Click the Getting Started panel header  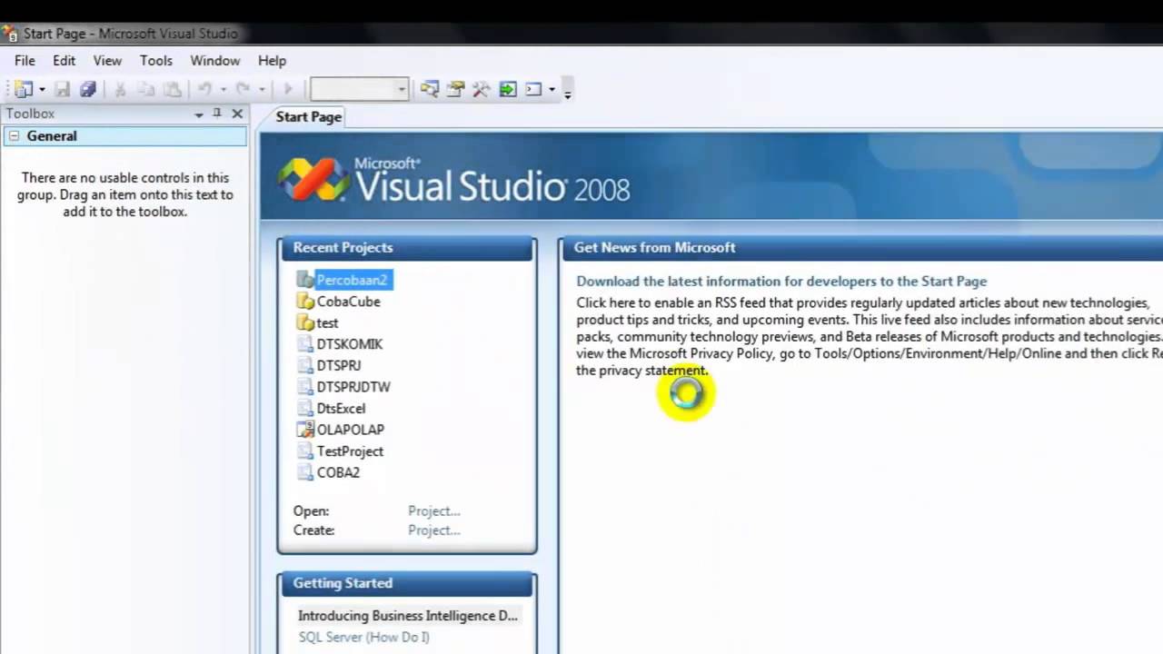pos(407,583)
